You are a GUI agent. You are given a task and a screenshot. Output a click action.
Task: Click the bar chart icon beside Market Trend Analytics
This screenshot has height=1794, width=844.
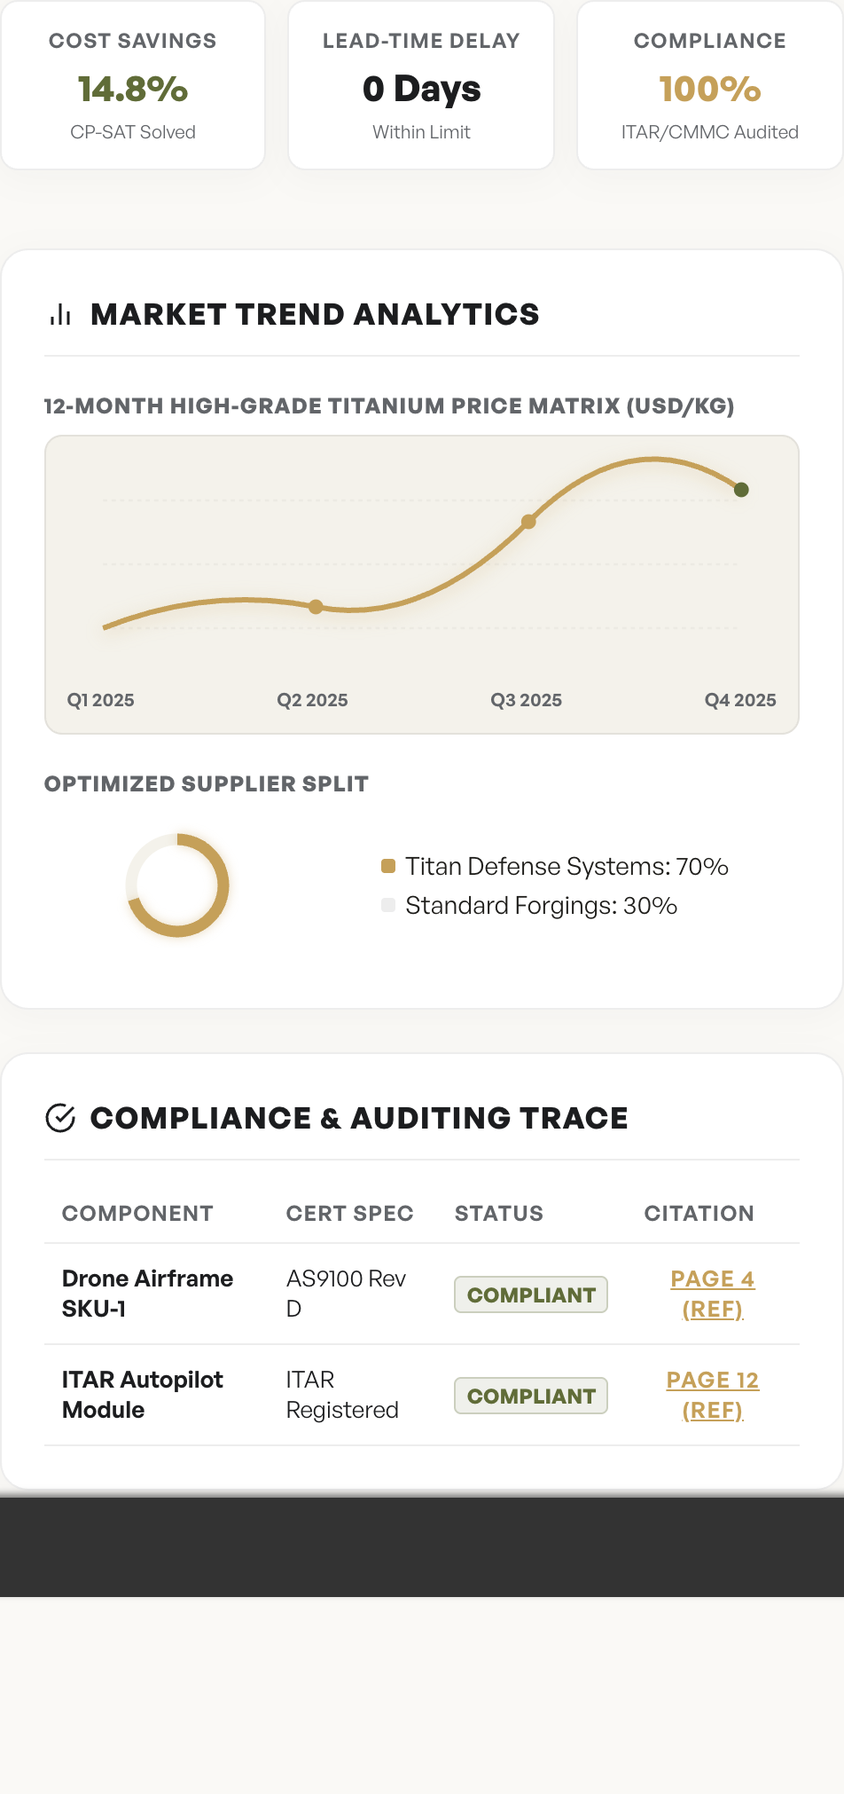coord(60,314)
